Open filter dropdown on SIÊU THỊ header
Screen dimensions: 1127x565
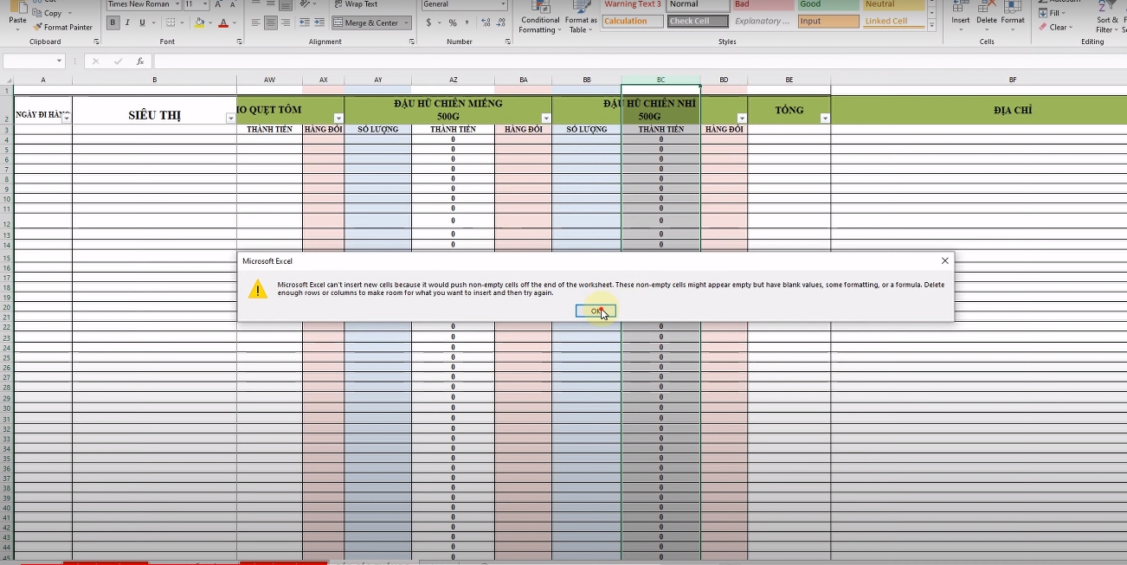230,119
